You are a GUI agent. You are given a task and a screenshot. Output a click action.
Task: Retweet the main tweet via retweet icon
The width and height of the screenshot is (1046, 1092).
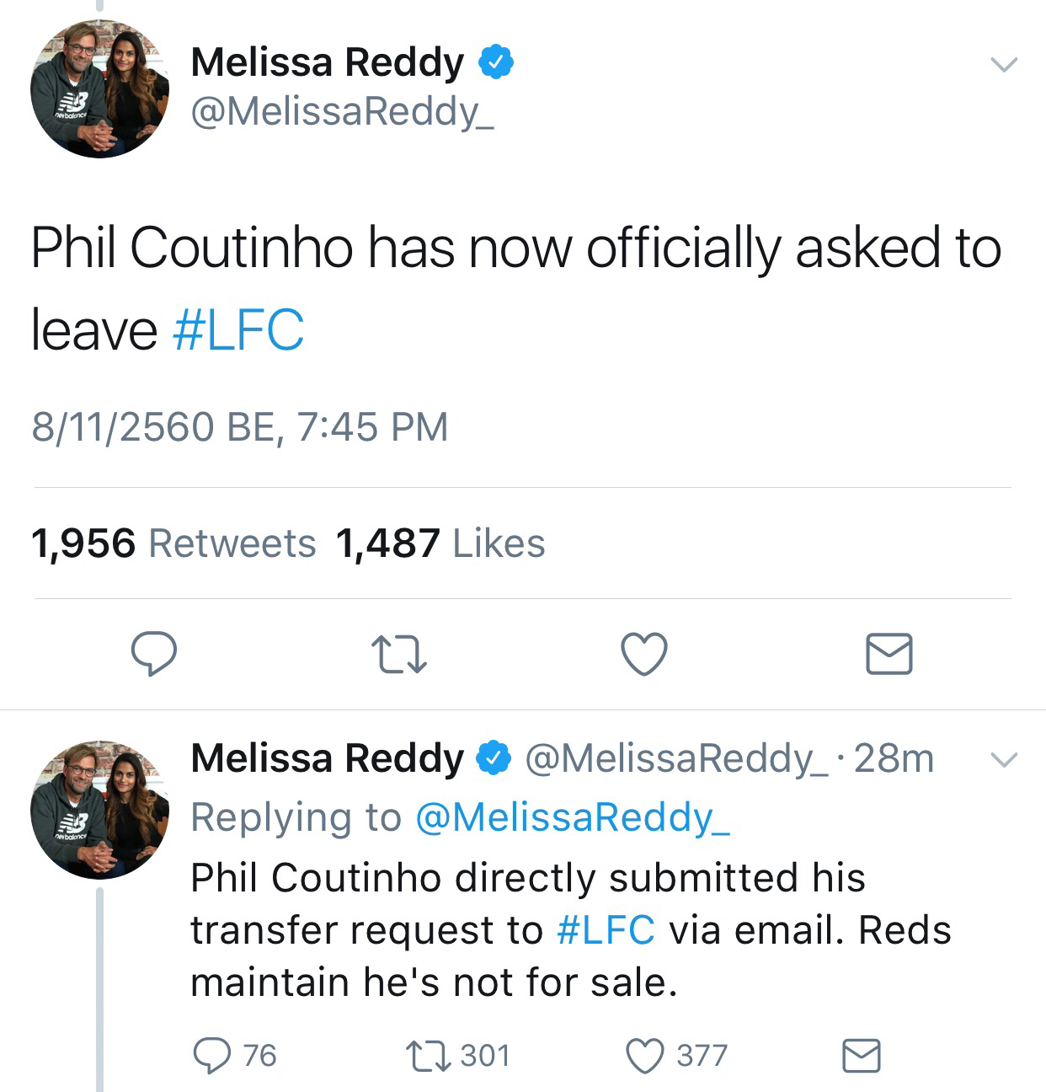(399, 655)
